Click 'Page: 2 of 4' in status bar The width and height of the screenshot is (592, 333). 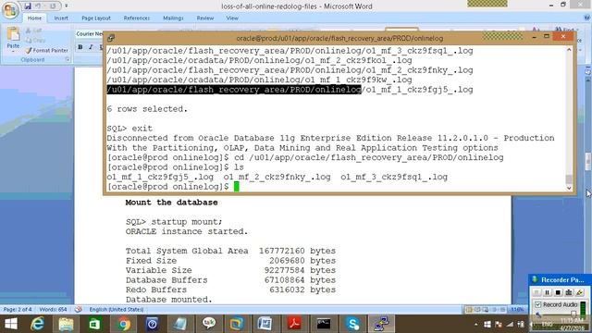18,309
